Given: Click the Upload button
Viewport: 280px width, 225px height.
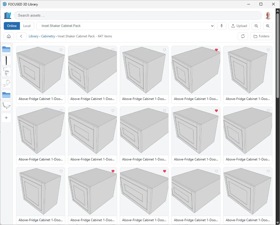Looking at the screenshot, I should click(x=239, y=26).
